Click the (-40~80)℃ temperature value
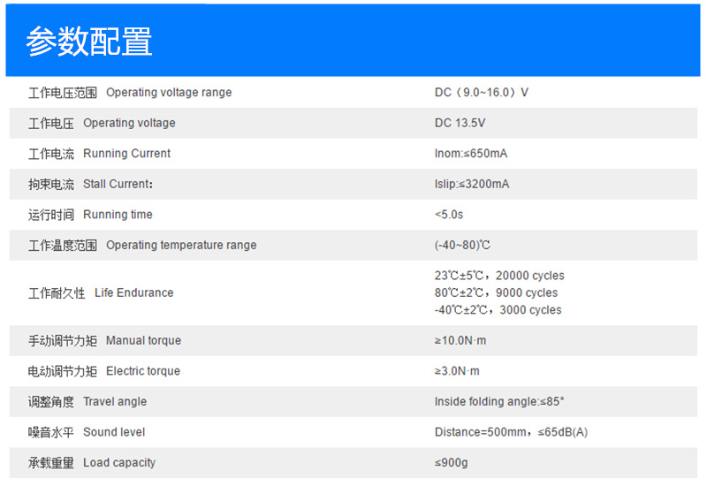The width and height of the screenshot is (707, 501). click(x=462, y=246)
